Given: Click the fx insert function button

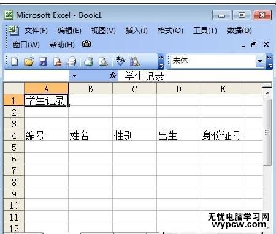Looking at the screenshot, I should point(113,76).
